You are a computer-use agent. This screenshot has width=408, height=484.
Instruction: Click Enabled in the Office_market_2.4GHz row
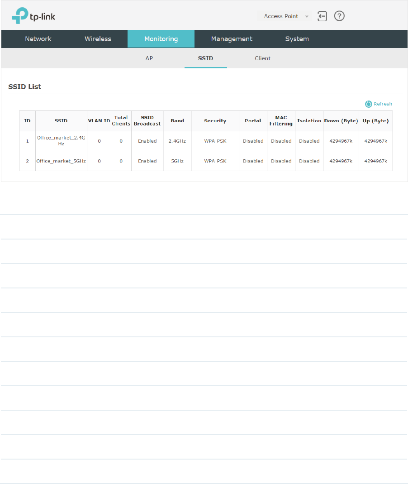(x=147, y=141)
